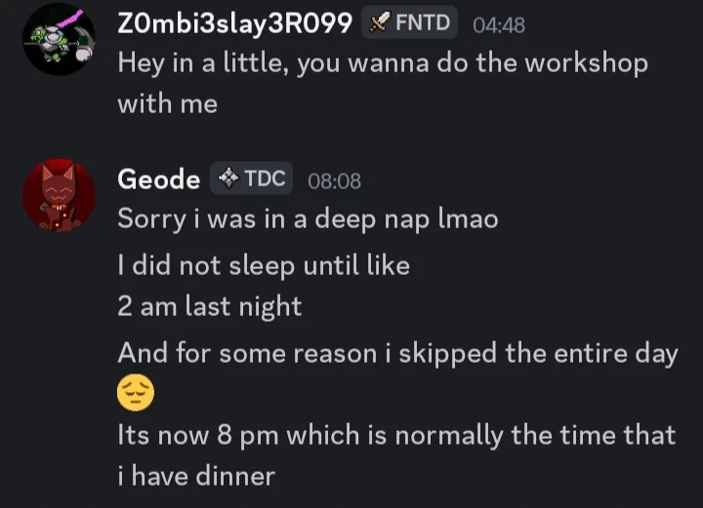This screenshot has width=703, height=508.
Task: Click the 'i have dinner' text line
Action: click(195, 476)
